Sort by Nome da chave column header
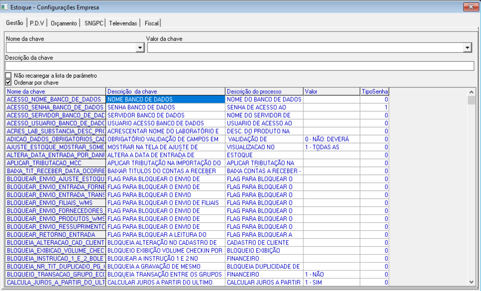Screen dimensions: 481x291 [x=56, y=91]
